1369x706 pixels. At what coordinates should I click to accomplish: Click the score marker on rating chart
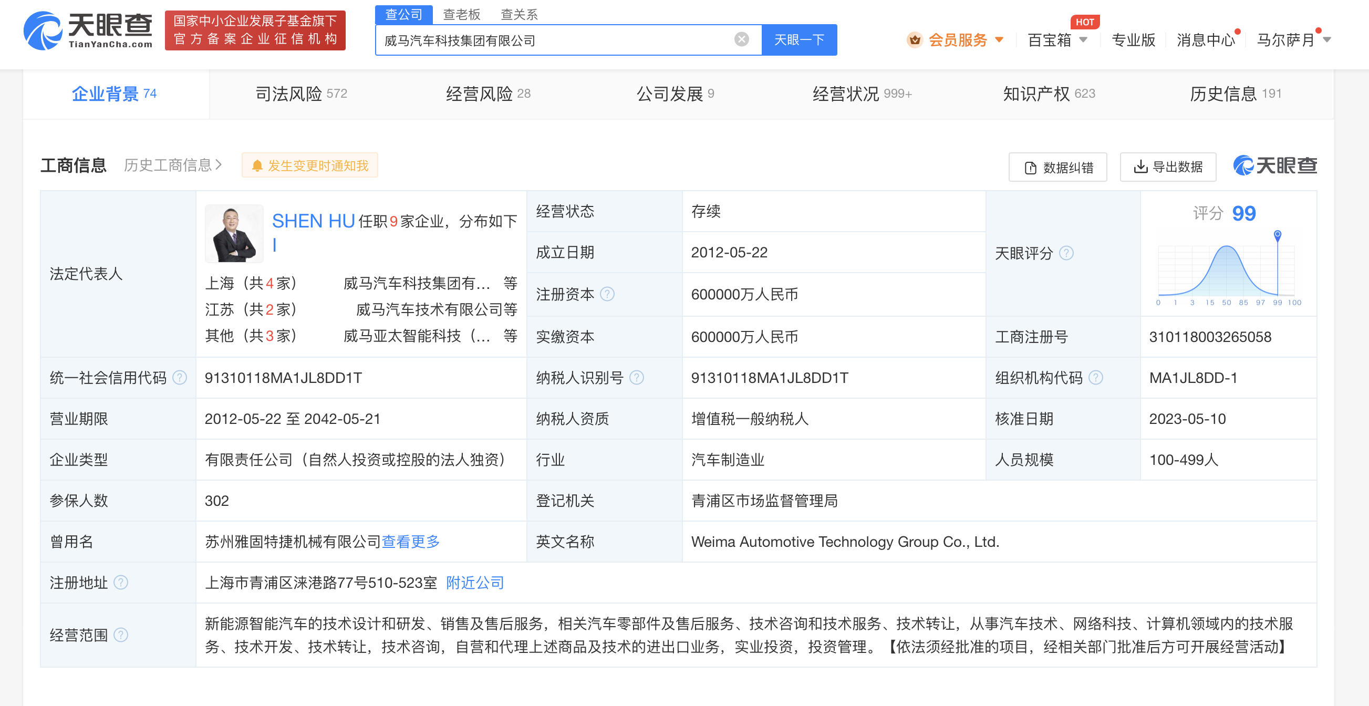click(1277, 235)
